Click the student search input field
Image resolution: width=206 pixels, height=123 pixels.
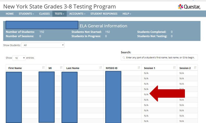[x=159, y=57]
